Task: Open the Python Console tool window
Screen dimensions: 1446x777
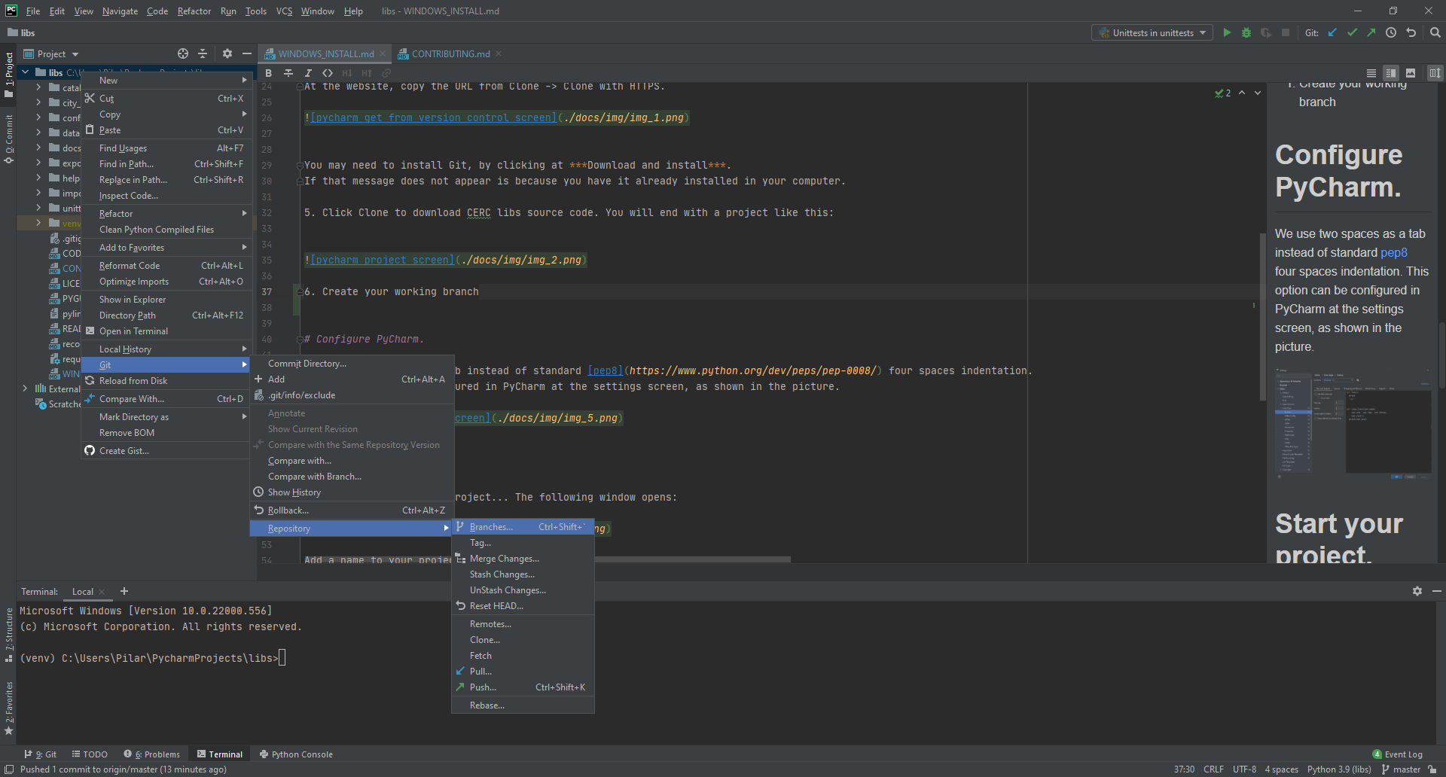Action: click(296, 754)
